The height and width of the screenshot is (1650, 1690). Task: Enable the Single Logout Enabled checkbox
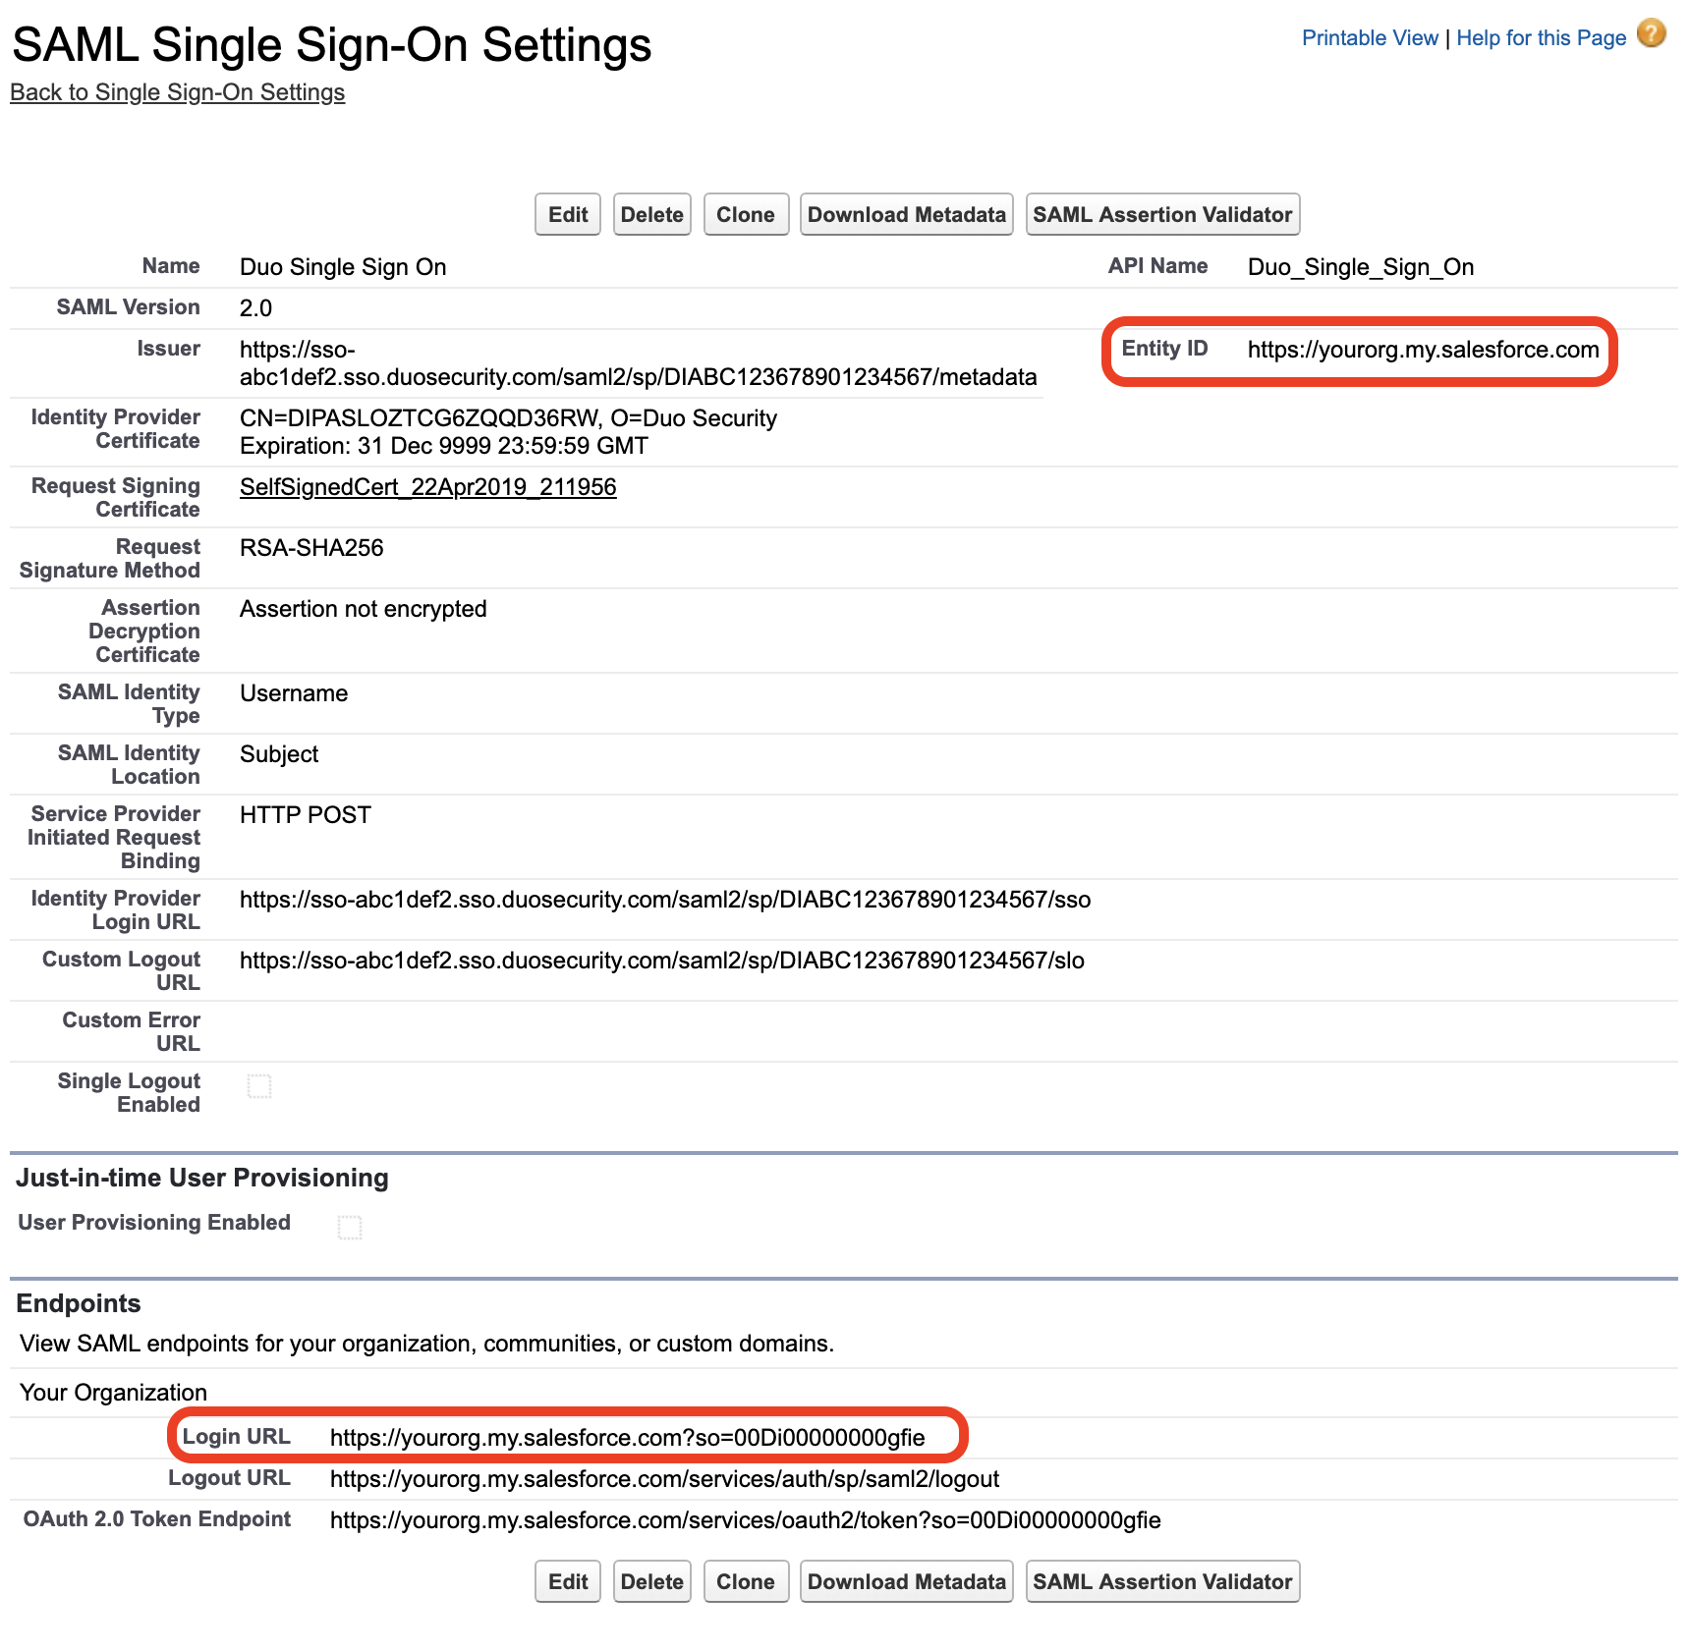click(x=259, y=1086)
